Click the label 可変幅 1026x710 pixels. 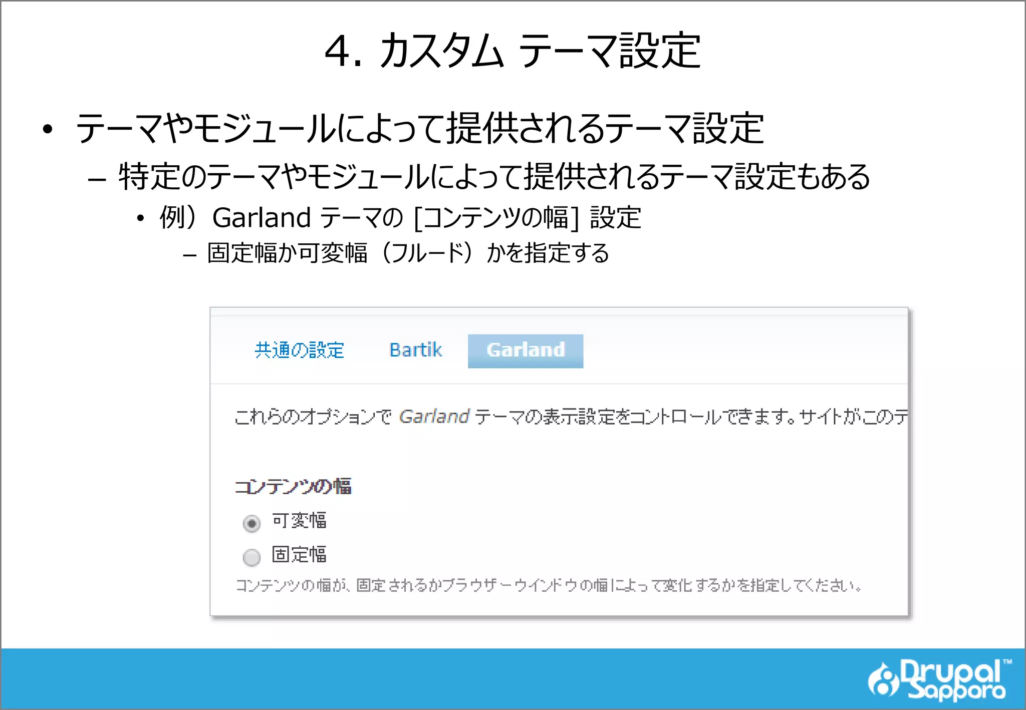(x=299, y=521)
